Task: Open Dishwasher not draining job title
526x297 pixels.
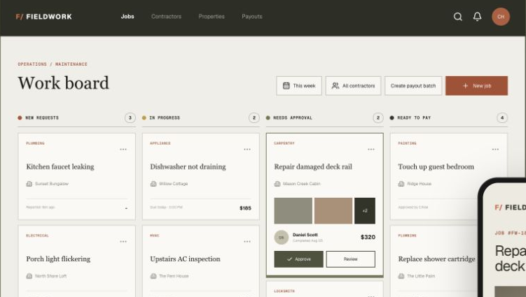Action: pyautogui.click(x=188, y=167)
